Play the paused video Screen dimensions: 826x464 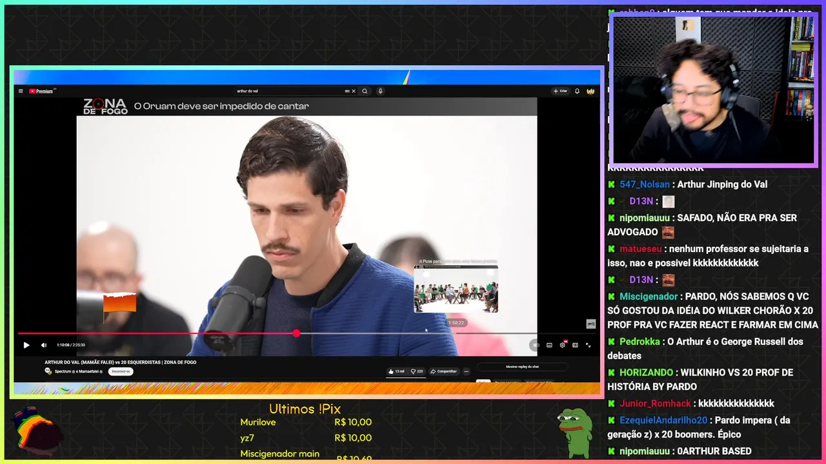pyautogui.click(x=26, y=345)
